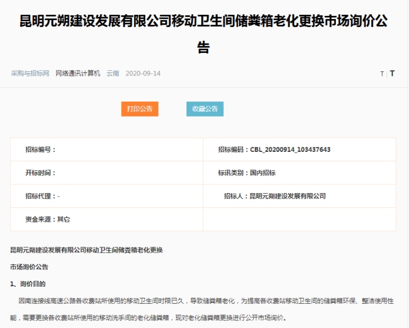Click the 网络通讯计算机 category label
The width and height of the screenshot is (409, 328).
(78, 74)
